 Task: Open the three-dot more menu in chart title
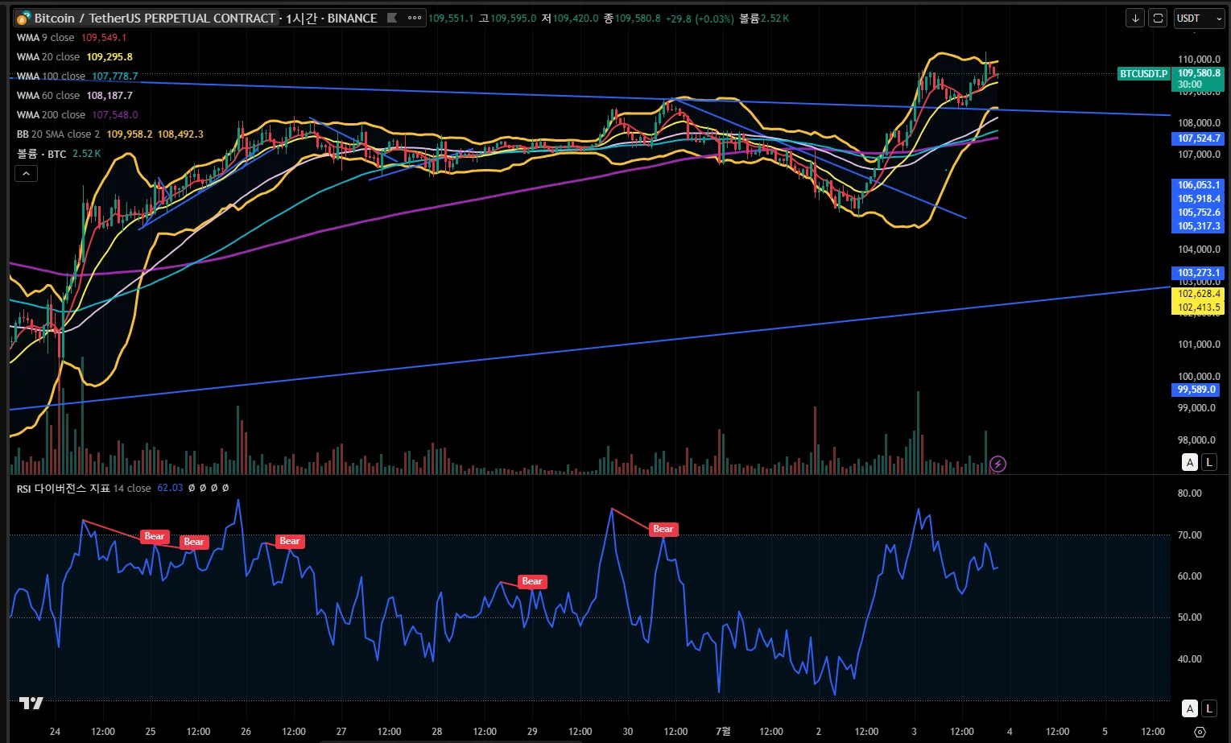[415, 18]
